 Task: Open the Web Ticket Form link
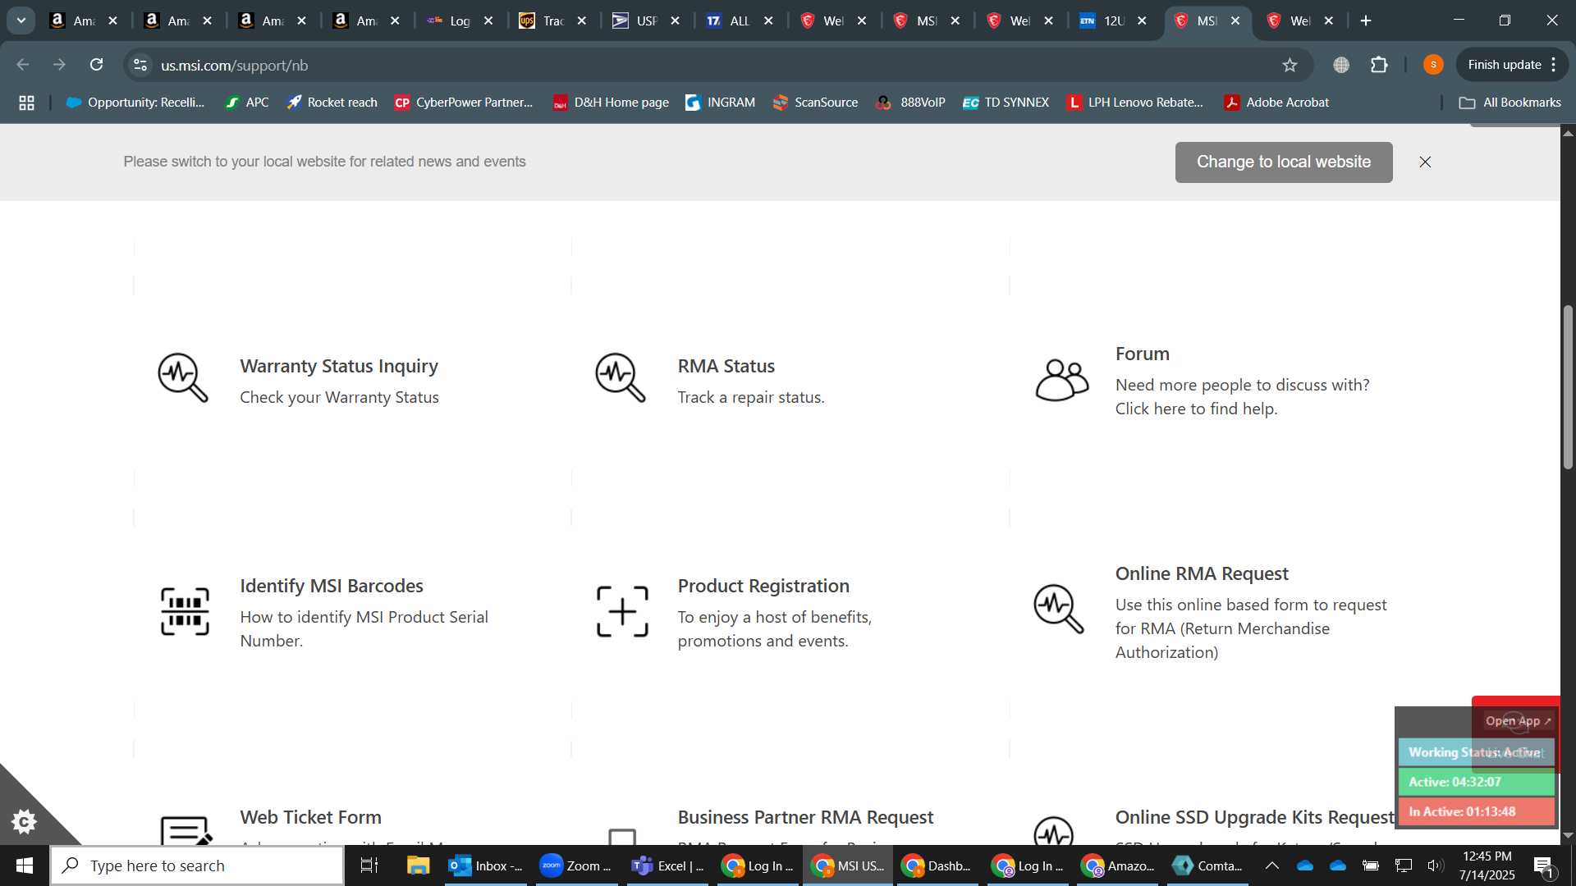point(310,817)
